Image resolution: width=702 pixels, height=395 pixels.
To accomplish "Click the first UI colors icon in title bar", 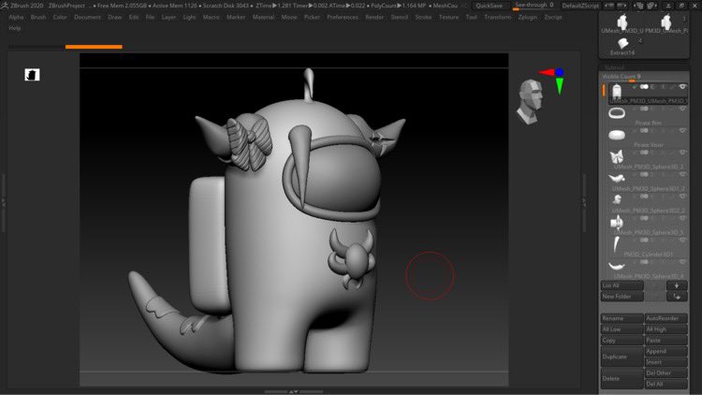I will 639,6.
